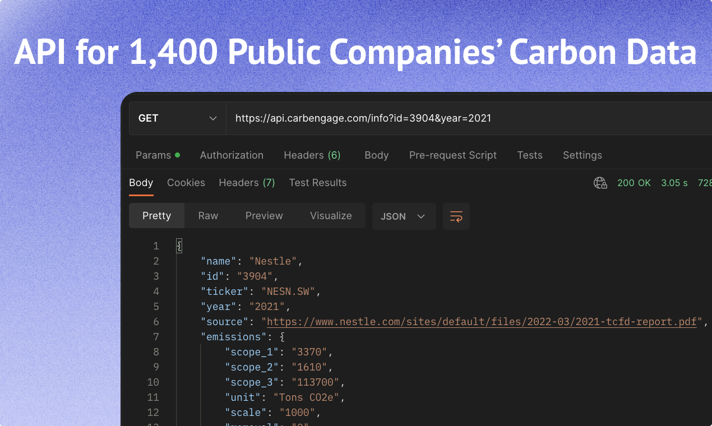712x426 pixels.
Task: Click the "Nestle" name value
Action: click(273, 261)
